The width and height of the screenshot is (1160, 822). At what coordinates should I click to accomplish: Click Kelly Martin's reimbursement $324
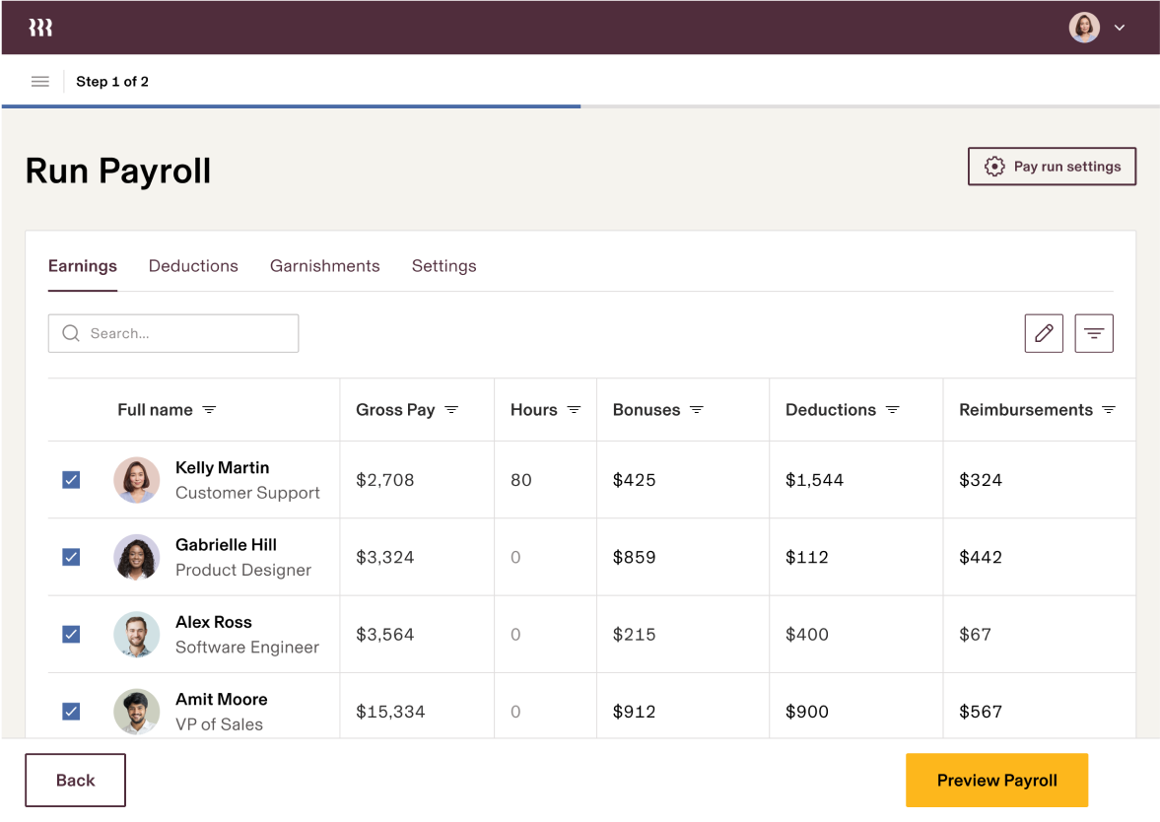coord(981,480)
